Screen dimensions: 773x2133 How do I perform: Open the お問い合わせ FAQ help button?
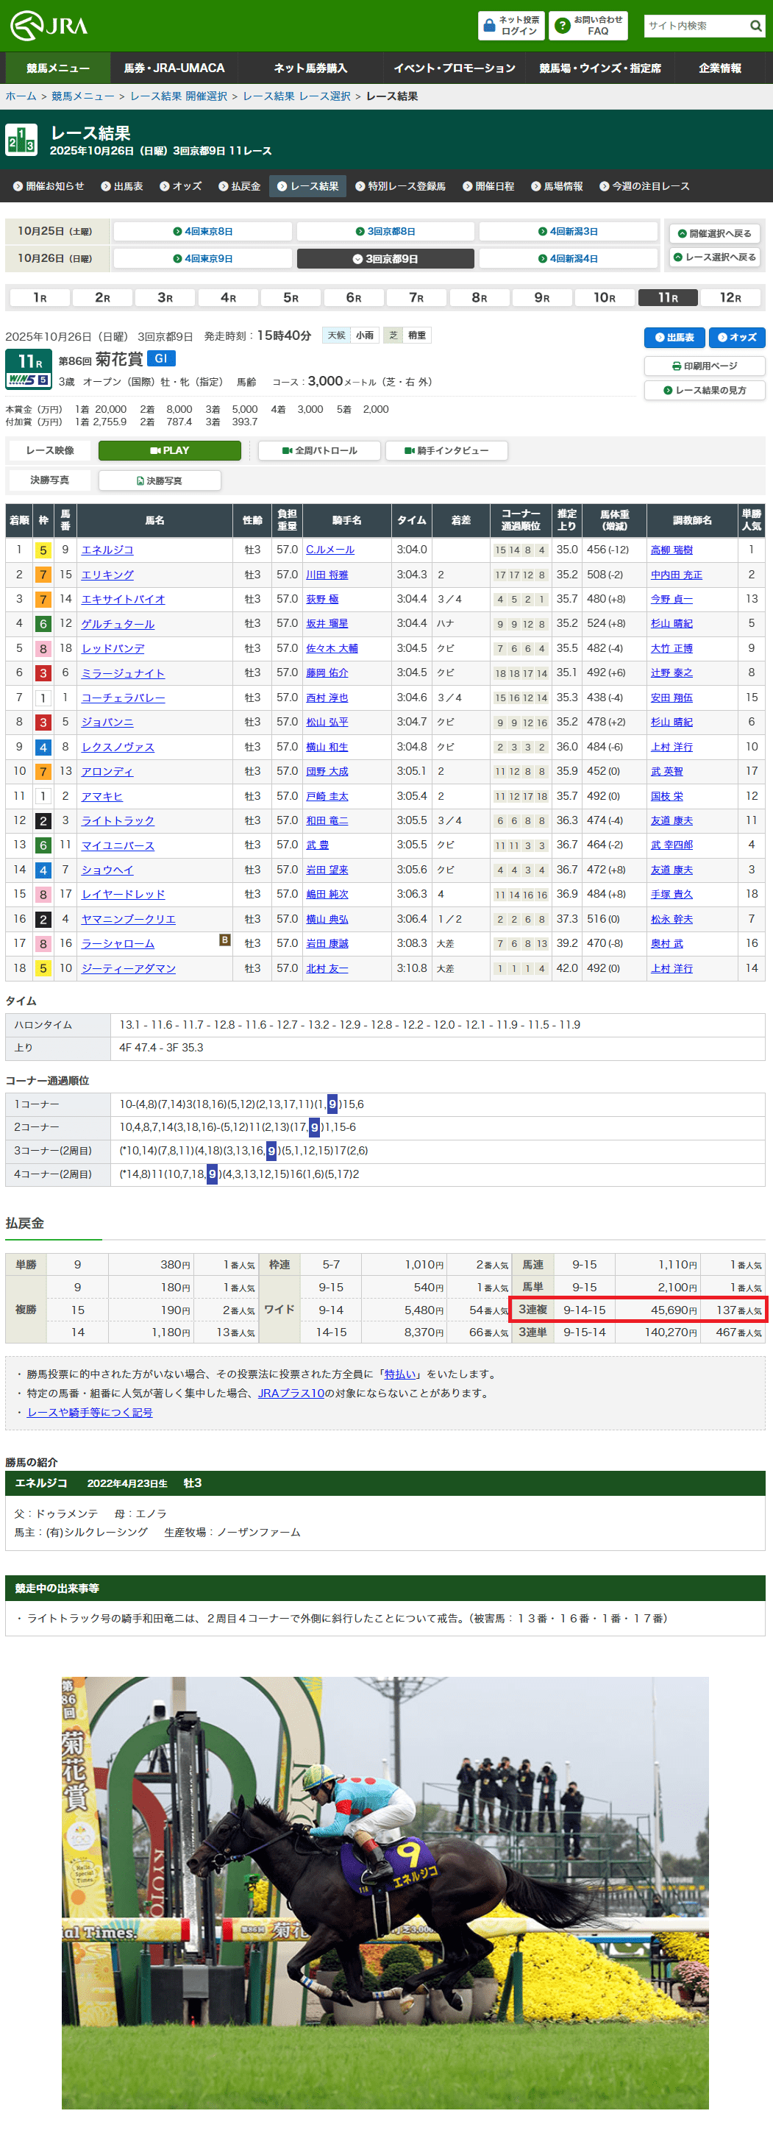(x=588, y=26)
